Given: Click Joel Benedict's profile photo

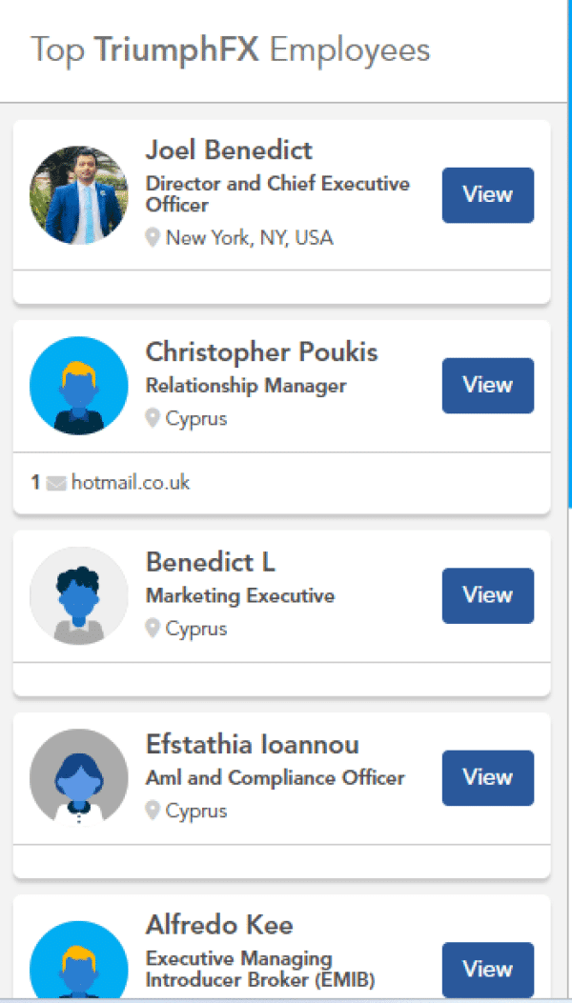Looking at the screenshot, I should pyautogui.click(x=78, y=195).
